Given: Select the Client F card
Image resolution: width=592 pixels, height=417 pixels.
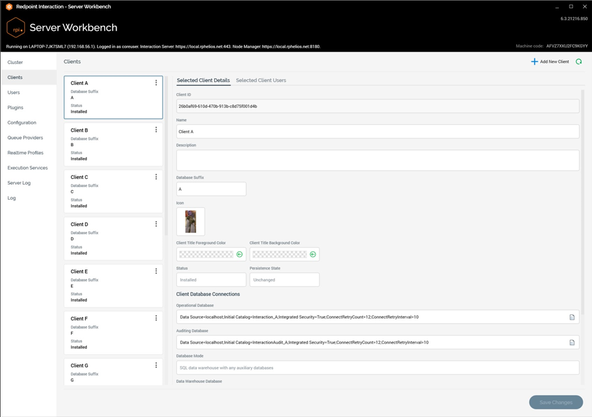Looking at the screenshot, I should (112, 332).
